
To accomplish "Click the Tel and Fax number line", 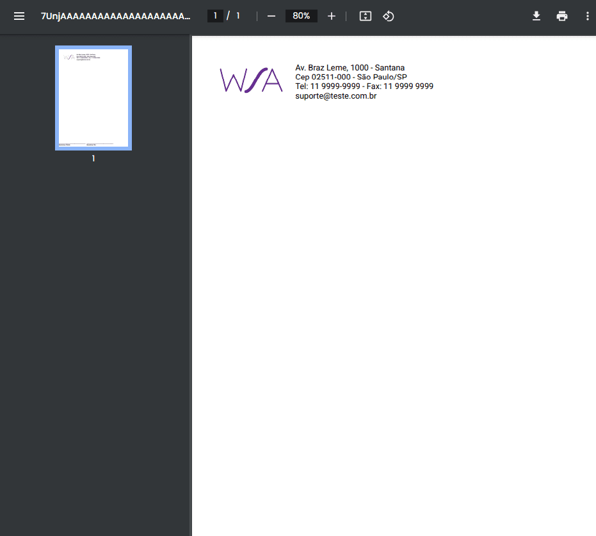I will 364,86.
